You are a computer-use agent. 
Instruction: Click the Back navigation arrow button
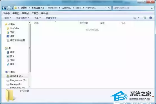(4, 8)
